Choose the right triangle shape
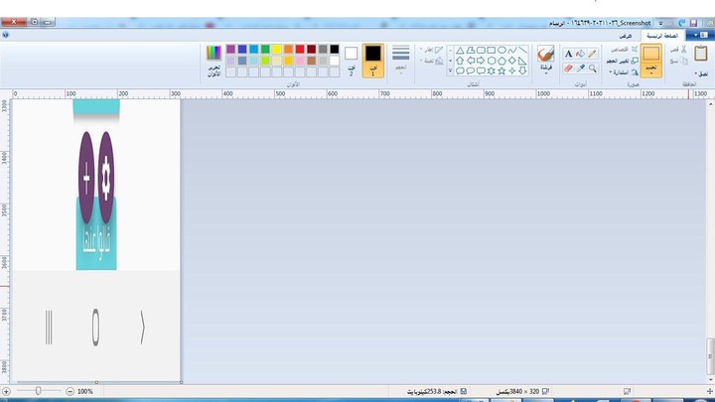Viewport: 715px width, 402px height. point(522,61)
